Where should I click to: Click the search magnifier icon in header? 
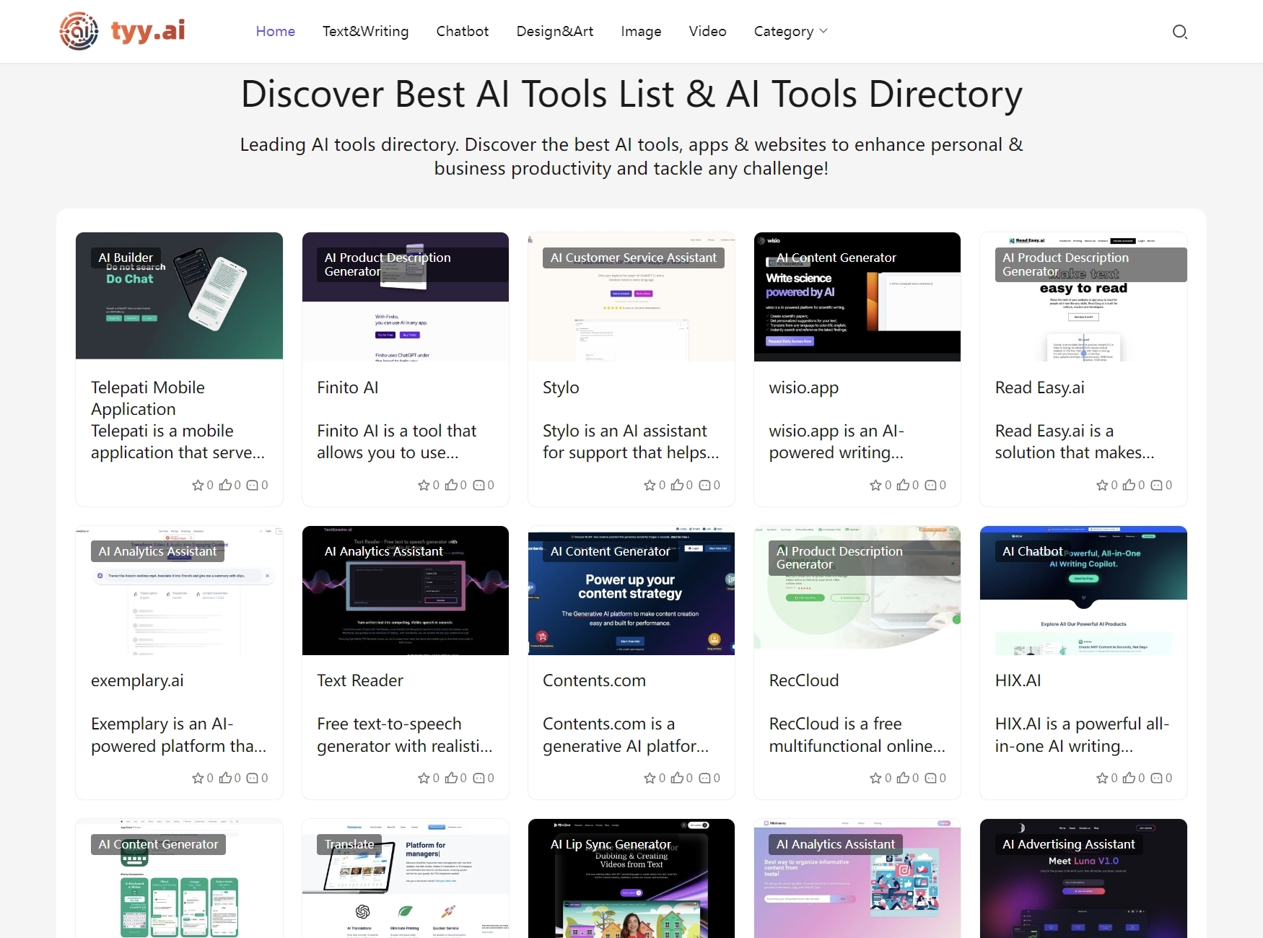pos(1179,32)
